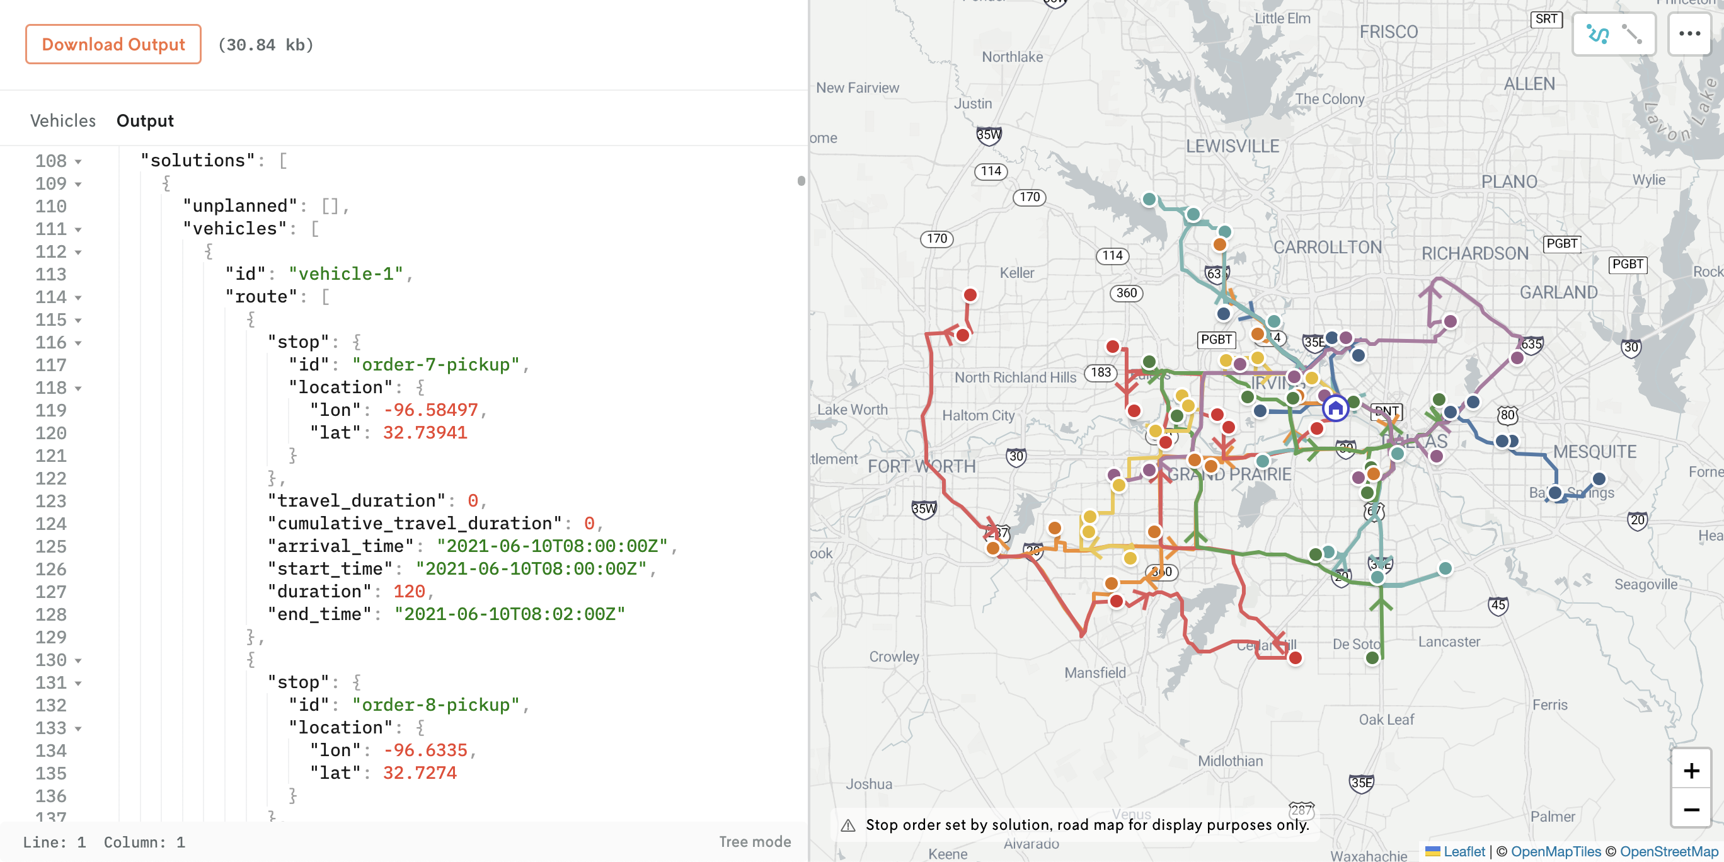Switch to the Vehicles tab
Viewport: 1724px width, 862px height.
click(x=63, y=120)
